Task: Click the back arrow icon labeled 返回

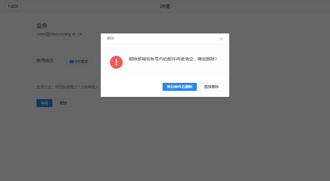Action: [x=9, y=6]
